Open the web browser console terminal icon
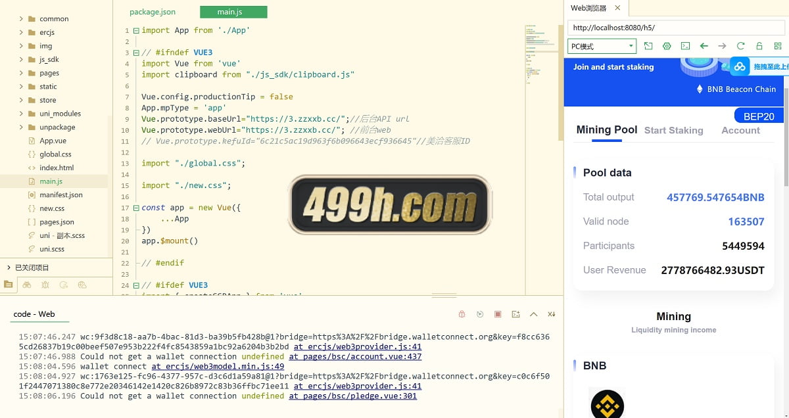This screenshot has width=789, height=418. coord(685,46)
